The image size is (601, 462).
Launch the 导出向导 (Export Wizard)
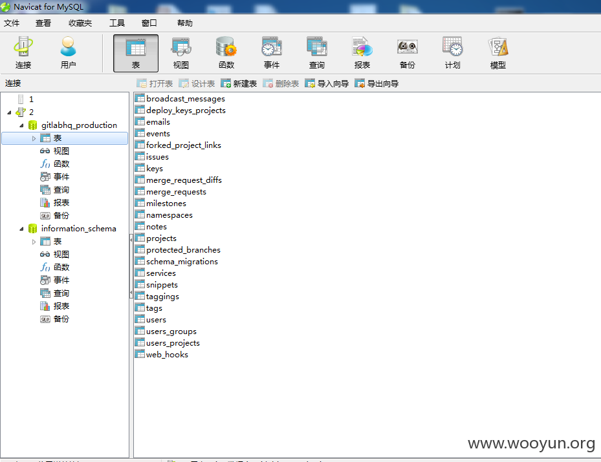click(x=377, y=83)
